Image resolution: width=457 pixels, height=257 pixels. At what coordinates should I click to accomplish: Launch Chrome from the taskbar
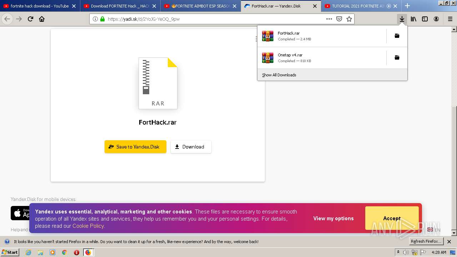click(x=64, y=252)
